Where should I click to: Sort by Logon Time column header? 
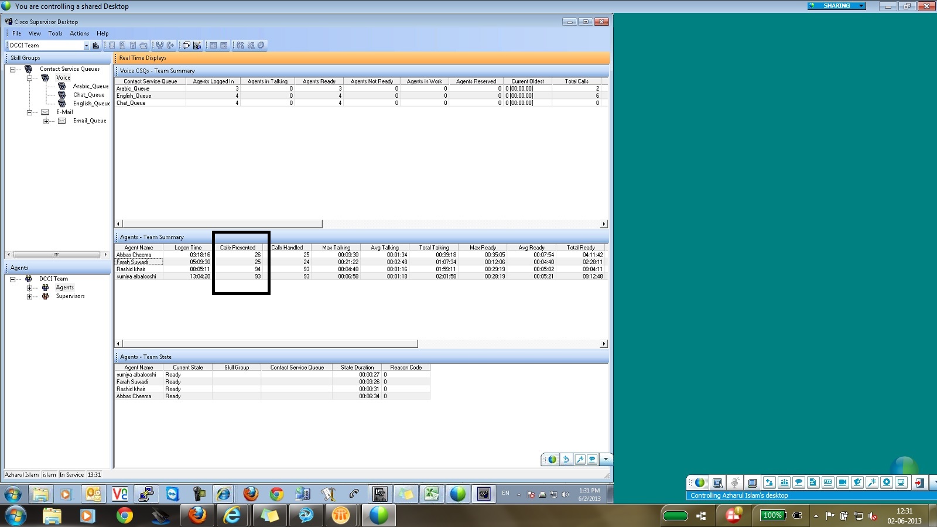[188, 248]
